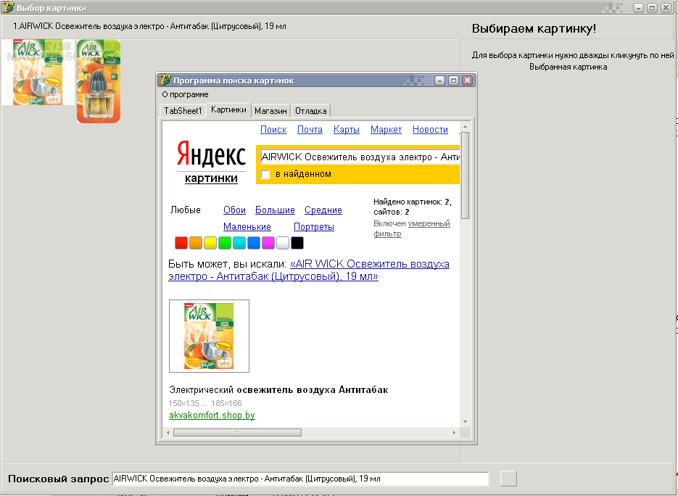This screenshot has height=496, width=678.
Task: Click the Электрический освежитель воздуха Антитабак title
Action: tap(278, 389)
